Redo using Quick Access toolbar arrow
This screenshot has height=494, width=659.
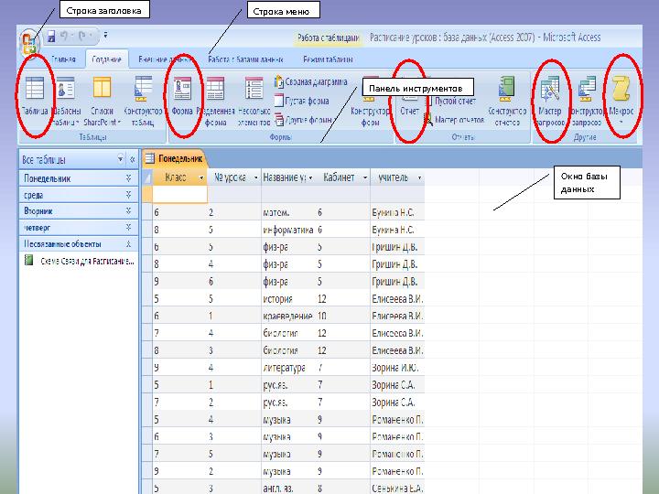pyautogui.click(x=82, y=36)
